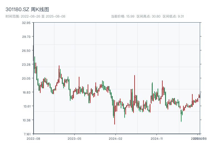Click the 301180.SZ 周K线图 chart title
This screenshot has height=167, width=222.
[x=27, y=9]
